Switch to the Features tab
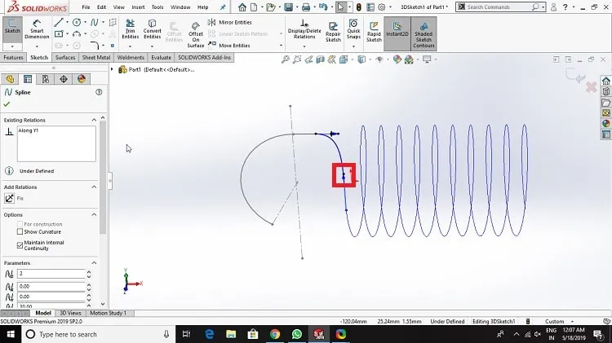This screenshot has width=612, height=343. tap(13, 57)
